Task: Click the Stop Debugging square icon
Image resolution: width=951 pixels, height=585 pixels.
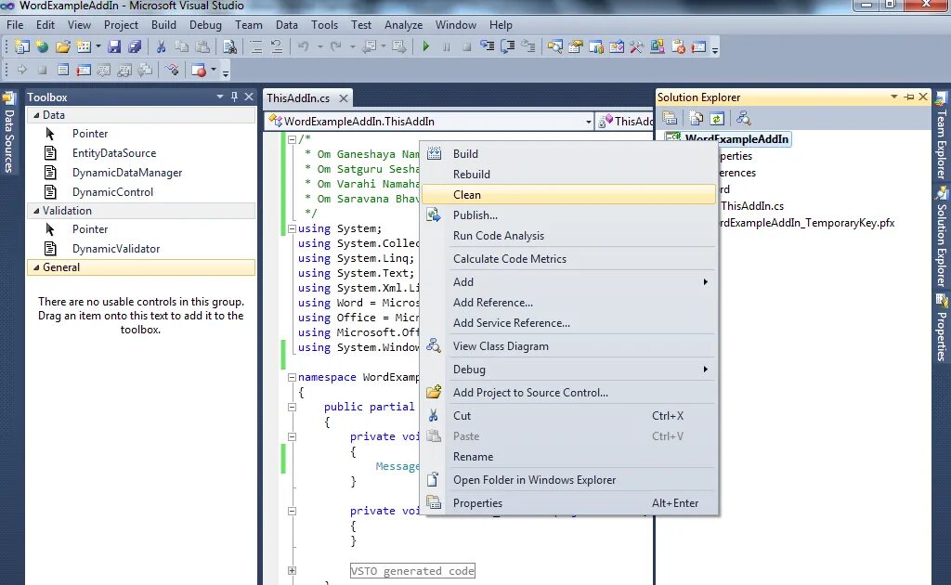Action: click(466, 46)
